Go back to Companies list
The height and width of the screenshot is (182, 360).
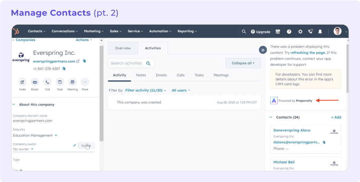(x=24, y=40)
